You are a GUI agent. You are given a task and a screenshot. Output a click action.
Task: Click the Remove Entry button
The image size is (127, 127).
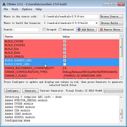point(111,30)
